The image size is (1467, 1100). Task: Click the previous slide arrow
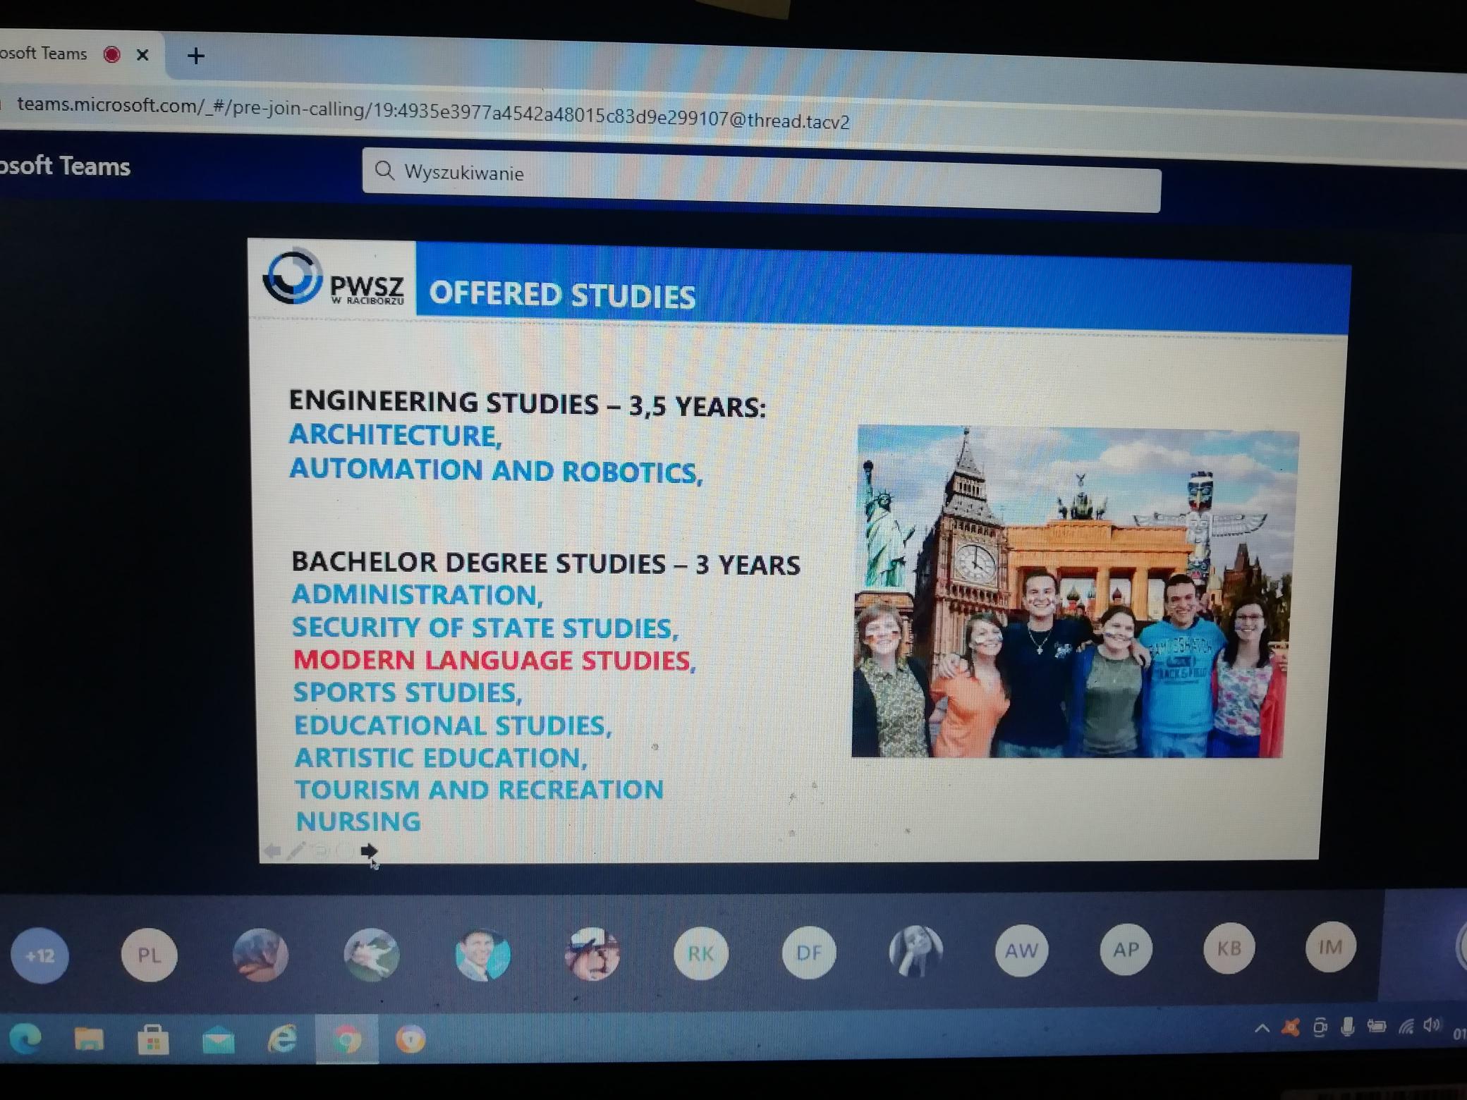(x=272, y=851)
